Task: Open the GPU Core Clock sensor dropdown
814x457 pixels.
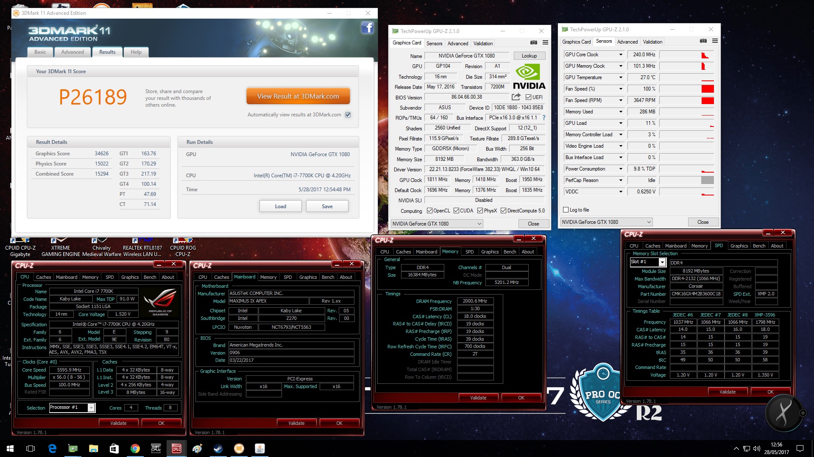Action: (621, 55)
